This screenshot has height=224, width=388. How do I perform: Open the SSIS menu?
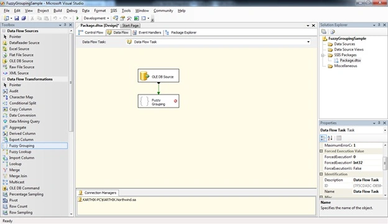114,11
